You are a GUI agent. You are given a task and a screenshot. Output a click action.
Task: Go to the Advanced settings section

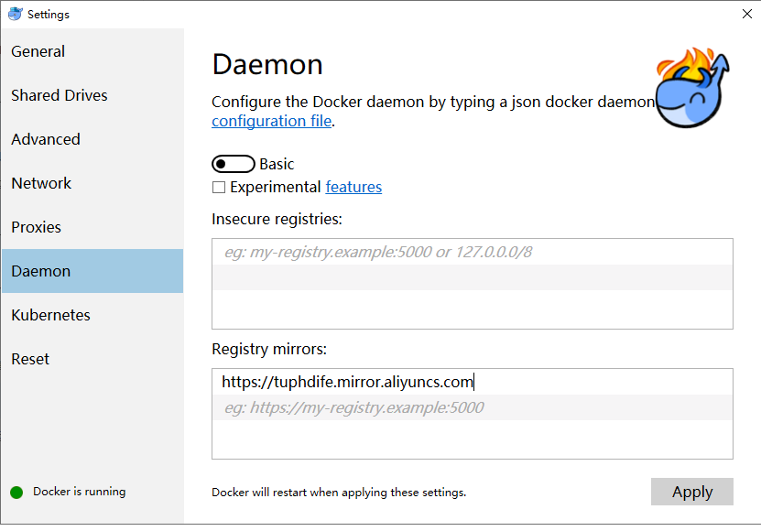[46, 139]
